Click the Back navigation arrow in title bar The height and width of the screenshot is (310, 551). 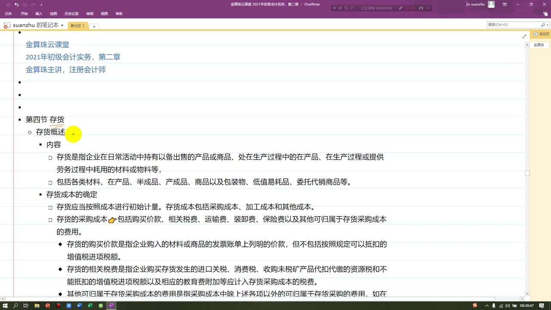[8, 4]
